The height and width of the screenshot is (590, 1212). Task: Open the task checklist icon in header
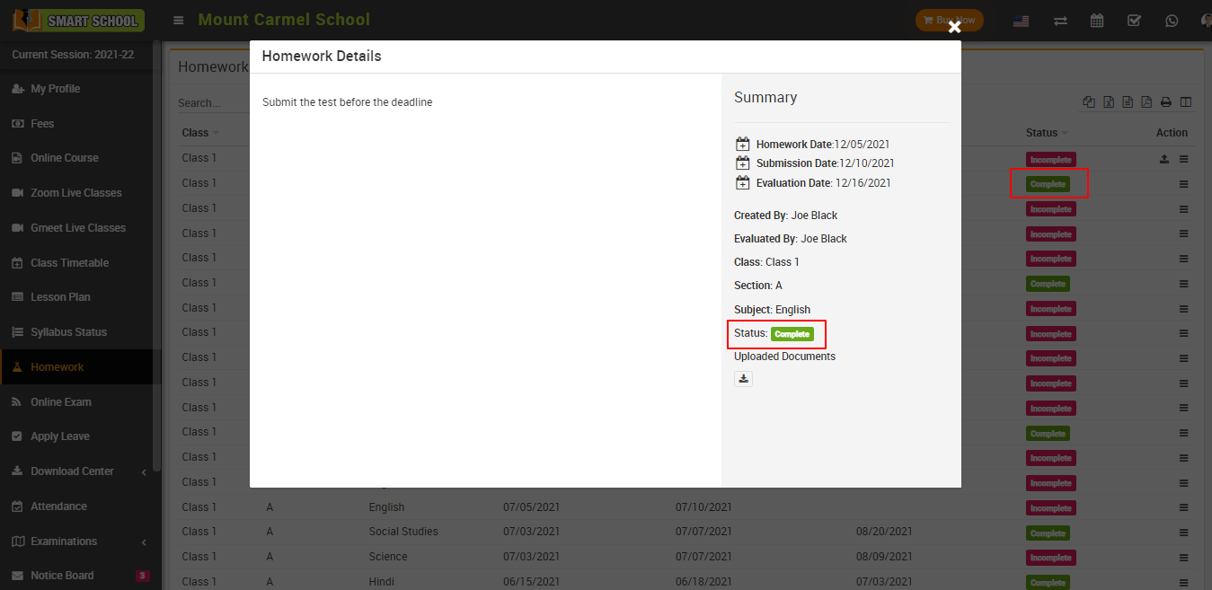pyautogui.click(x=1134, y=21)
